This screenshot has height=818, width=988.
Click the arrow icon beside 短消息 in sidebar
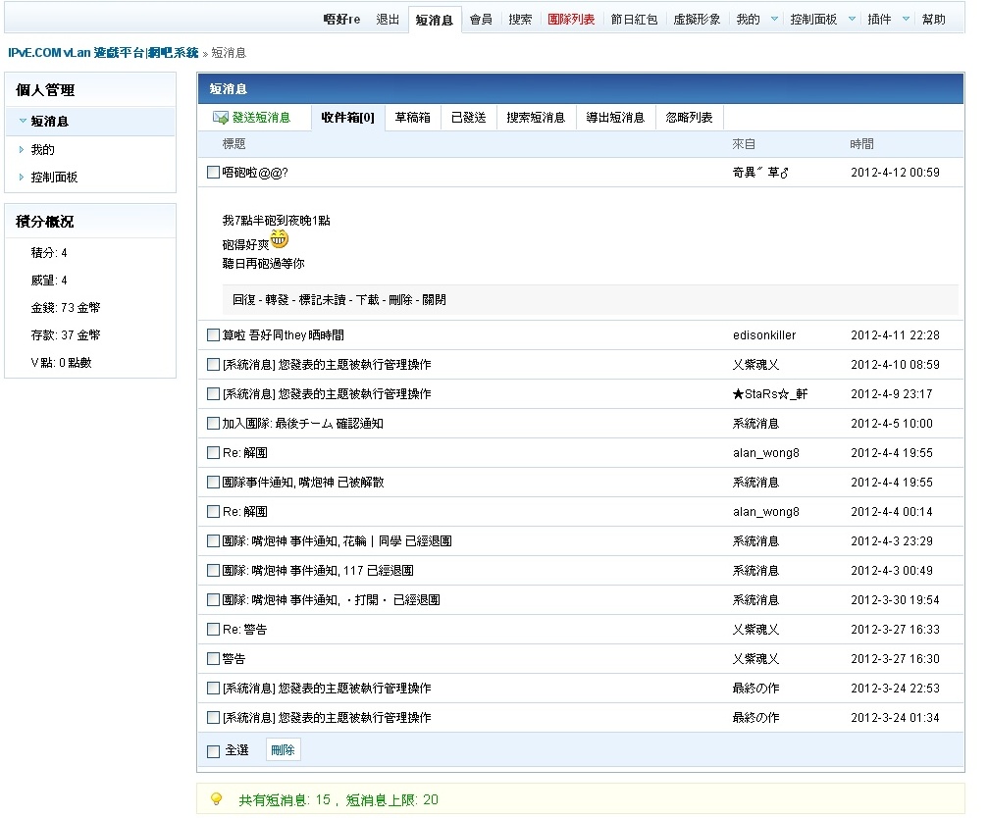22,122
